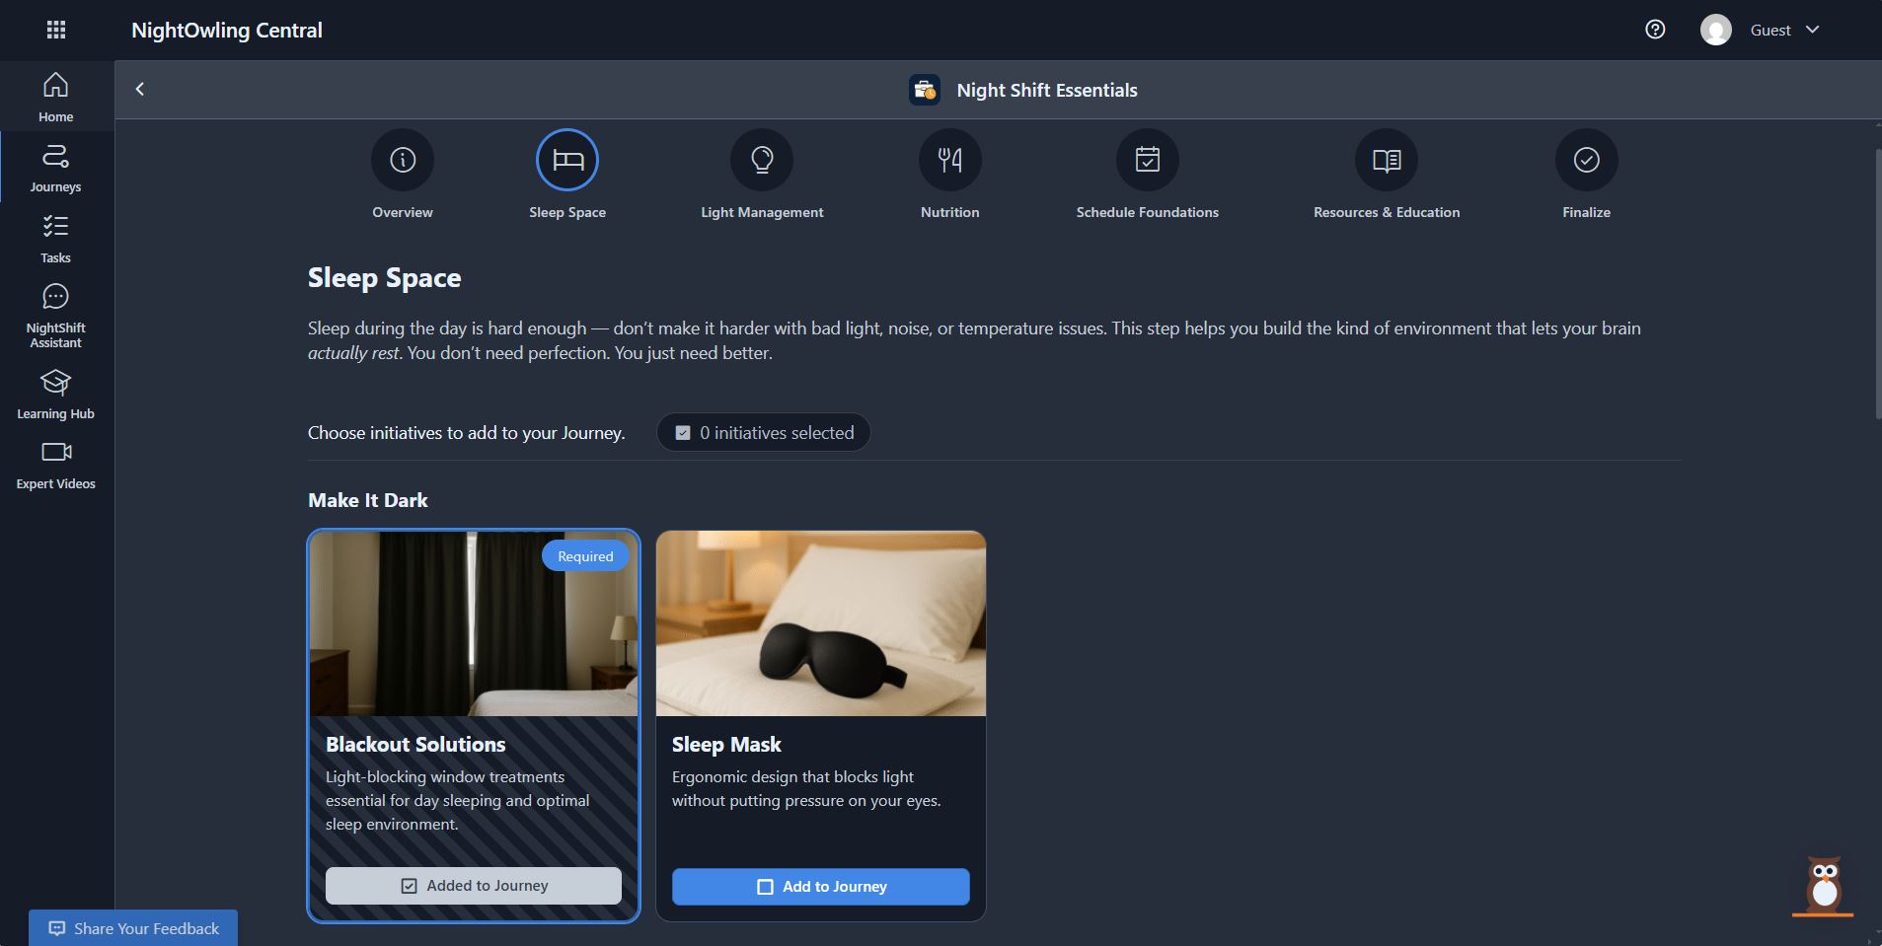The height and width of the screenshot is (946, 1882).
Task: Open the owl assistant mascot
Action: tap(1824, 886)
